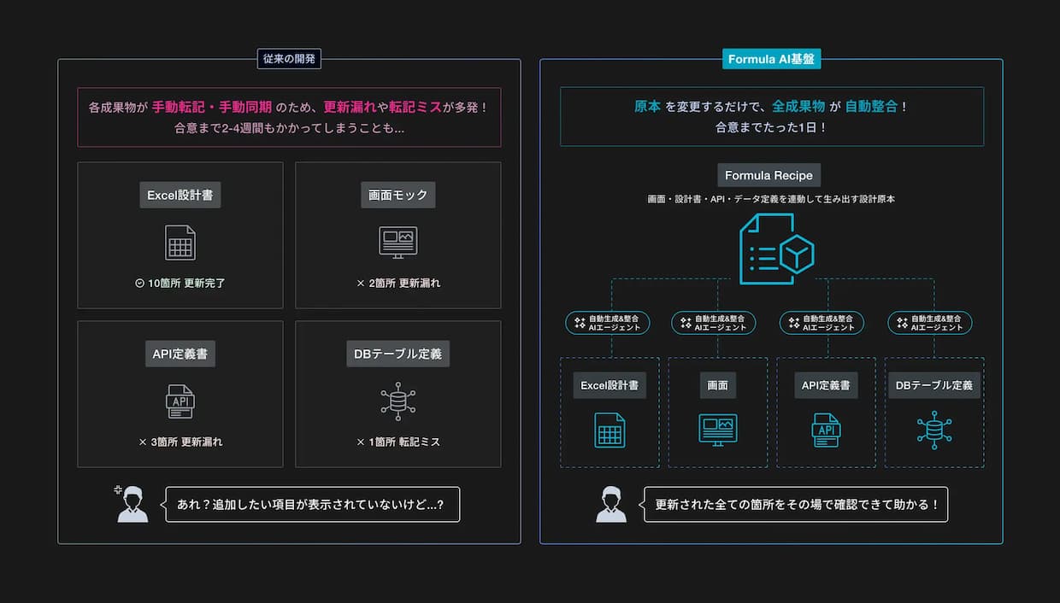Select the 従来の開発 header tab
Screen dimensions: 1060x603
click(289, 59)
